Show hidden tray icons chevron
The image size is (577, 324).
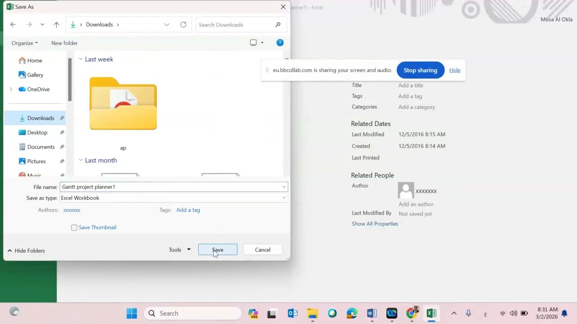point(454,313)
